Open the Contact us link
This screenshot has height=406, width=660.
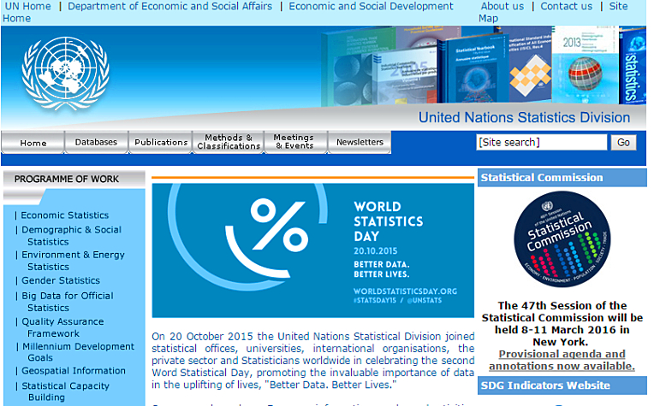point(566,6)
